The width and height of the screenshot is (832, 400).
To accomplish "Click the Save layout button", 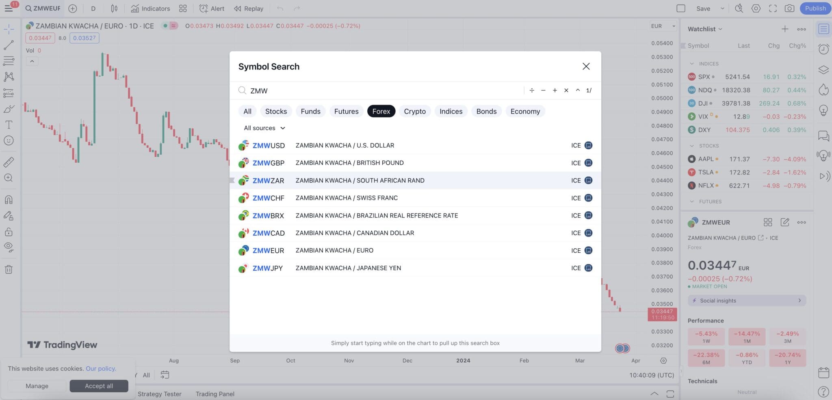I will pyautogui.click(x=703, y=9).
